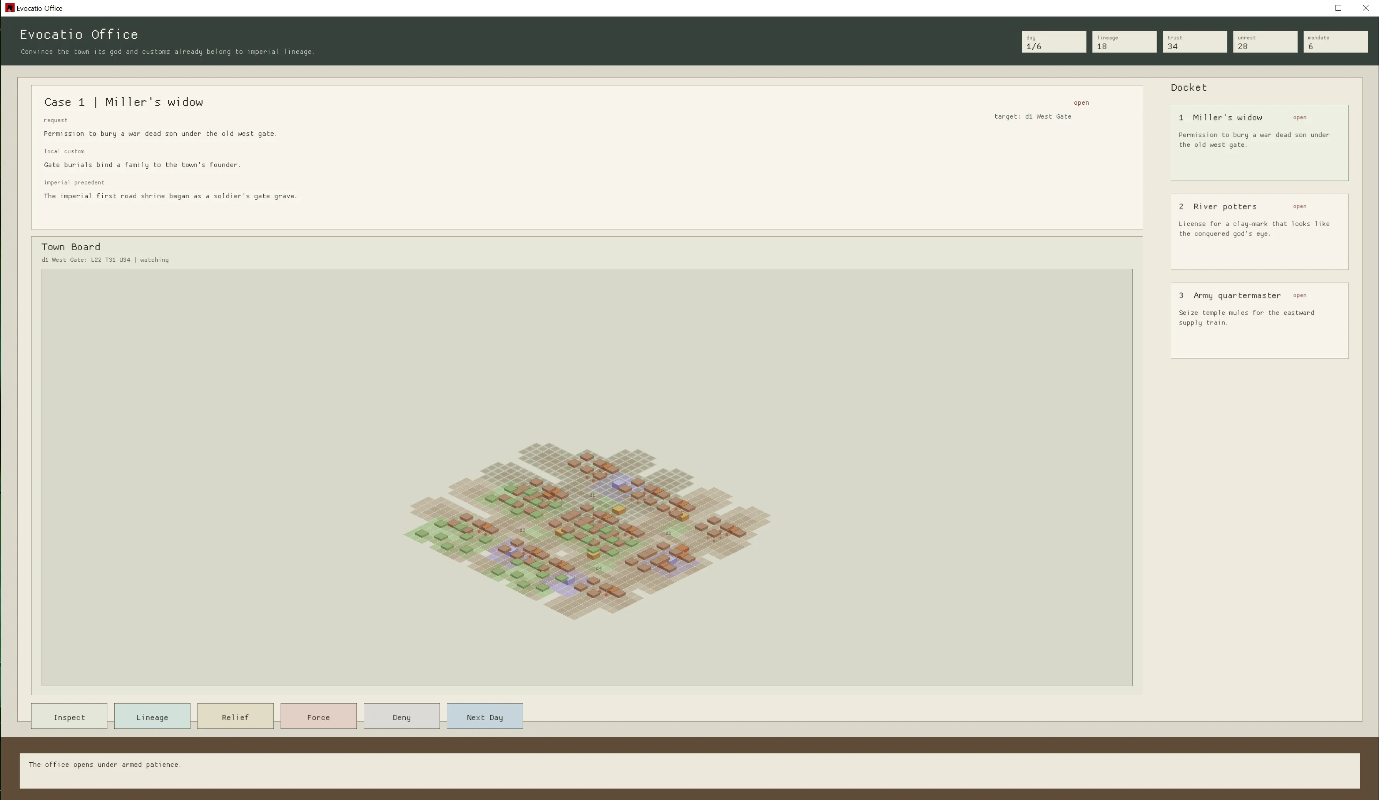Viewport: 1379px width, 800px height.
Task: Click the case panel 'open' status
Action: 1081,103
